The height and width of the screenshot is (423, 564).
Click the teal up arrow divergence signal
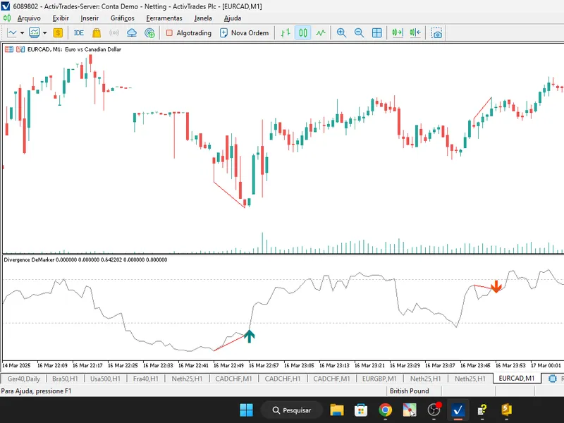tap(249, 336)
